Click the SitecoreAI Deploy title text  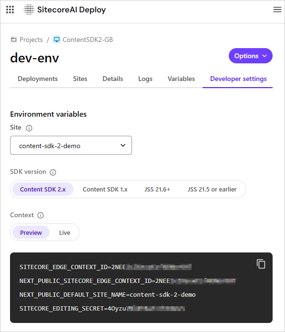(x=71, y=10)
